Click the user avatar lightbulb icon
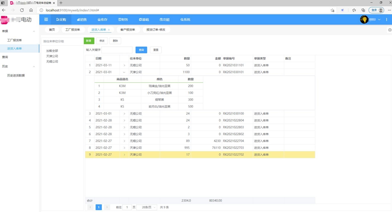392x212 pixels. point(364,19)
